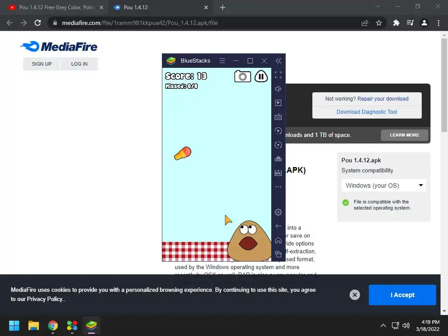Close the MediaFire Pou 1.4.12 tab
The height and width of the screenshot is (336, 448).
(x=206, y=7)
